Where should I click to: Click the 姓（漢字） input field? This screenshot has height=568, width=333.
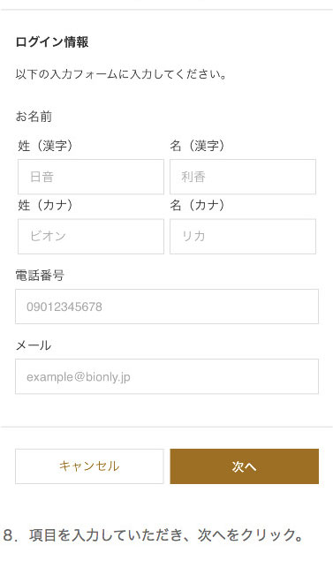(x=91, y=177)
